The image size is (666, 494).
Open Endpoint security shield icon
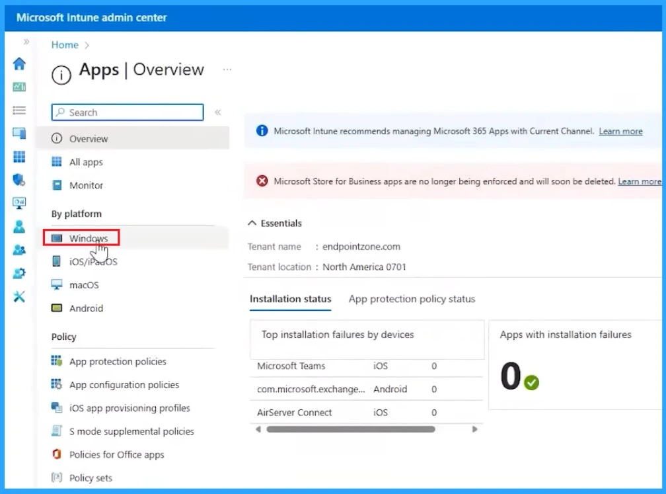pos(19,180)
